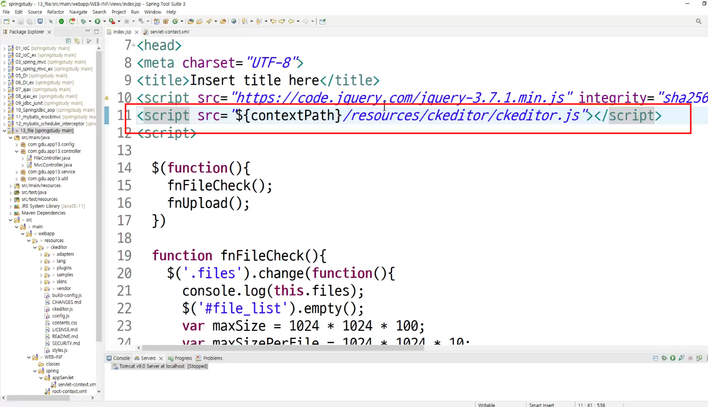Expand Maven Dependencies node

(11, 213)
